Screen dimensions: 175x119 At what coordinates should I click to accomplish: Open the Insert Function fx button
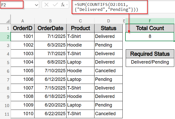[x=63, y=5]
